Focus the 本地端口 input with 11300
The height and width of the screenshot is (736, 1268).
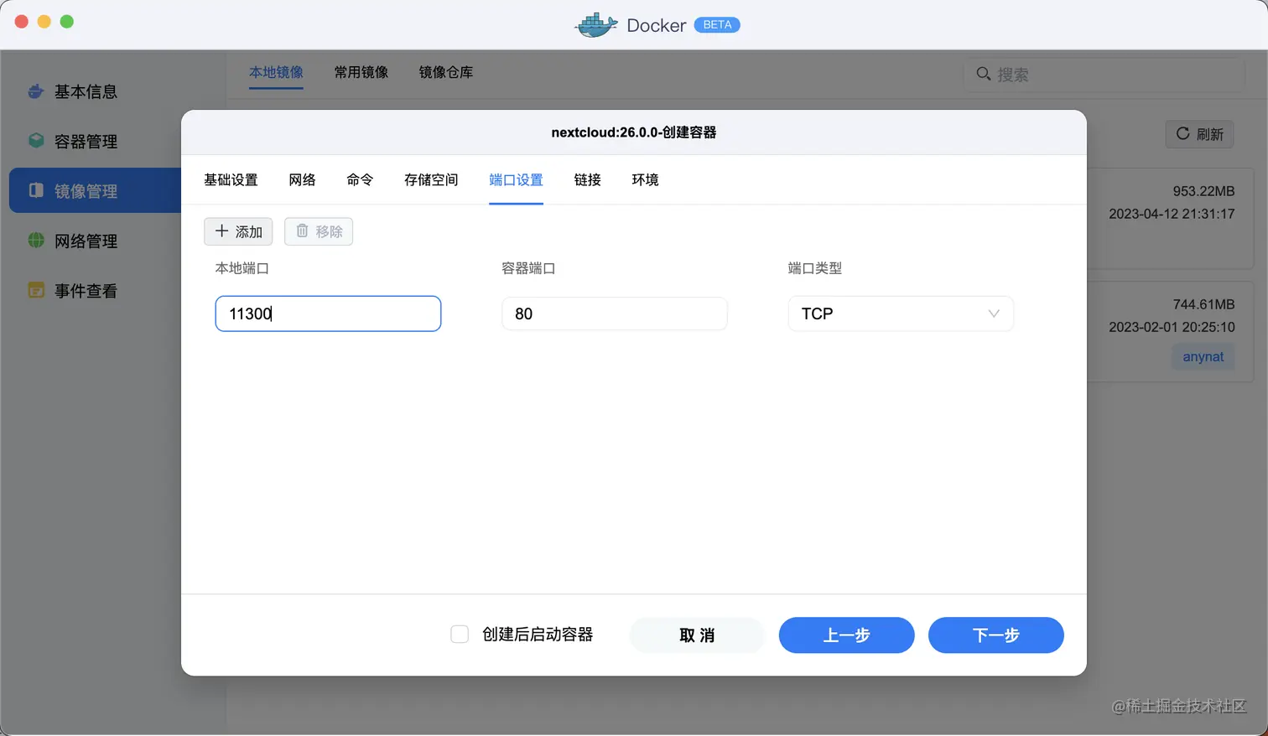[328, 314]
